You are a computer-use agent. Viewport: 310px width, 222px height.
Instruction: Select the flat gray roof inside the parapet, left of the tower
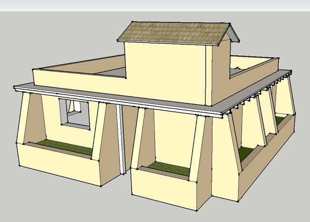click(x=113, y=72)
